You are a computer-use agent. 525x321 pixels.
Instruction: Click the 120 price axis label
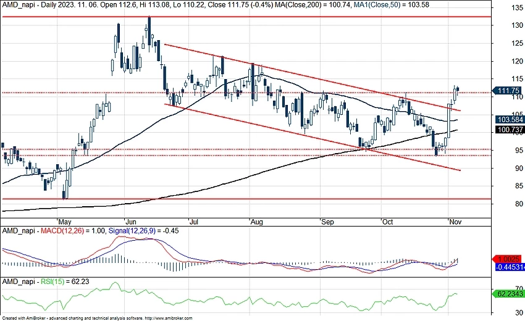click(518, 61)
